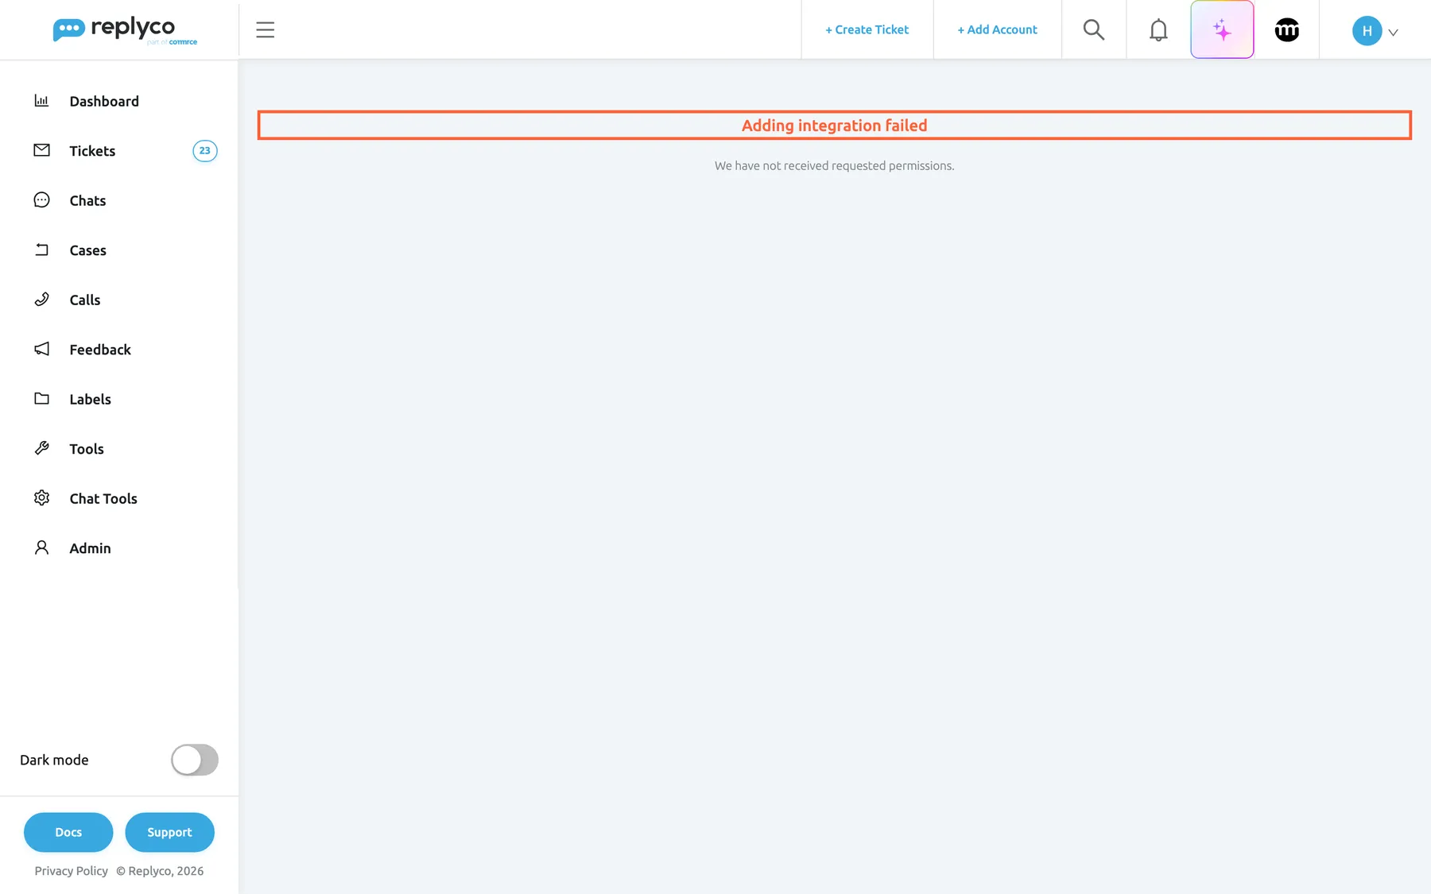Click the Support button
The height and width of the screenshot is (894, 1431).
click(169, 832)
